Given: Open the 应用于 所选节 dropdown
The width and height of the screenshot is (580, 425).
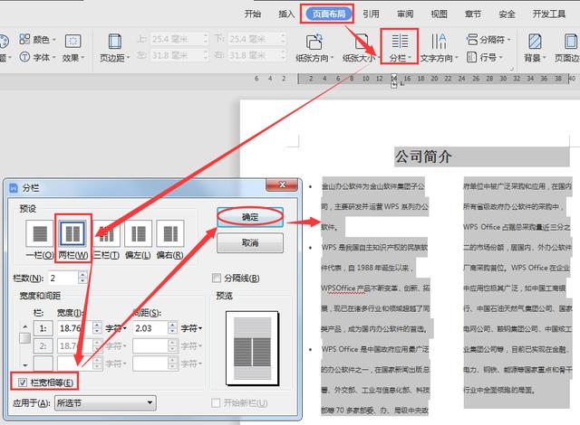Looking at the screenshot, I should click(x=105, y=403).
